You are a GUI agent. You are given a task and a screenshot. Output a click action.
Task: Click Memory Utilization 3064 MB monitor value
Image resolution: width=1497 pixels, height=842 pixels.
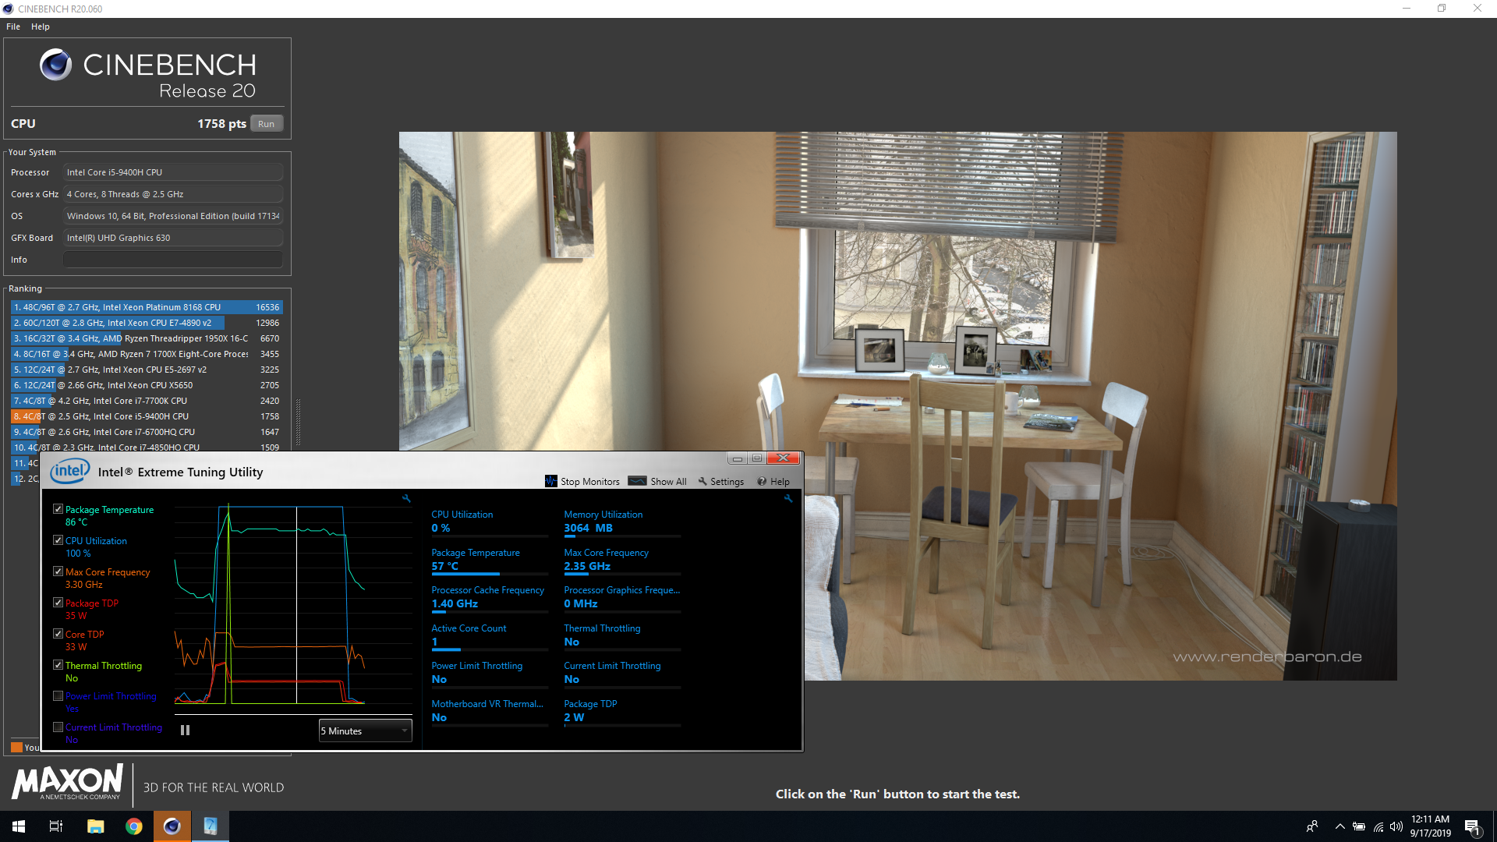coord(588,528)
